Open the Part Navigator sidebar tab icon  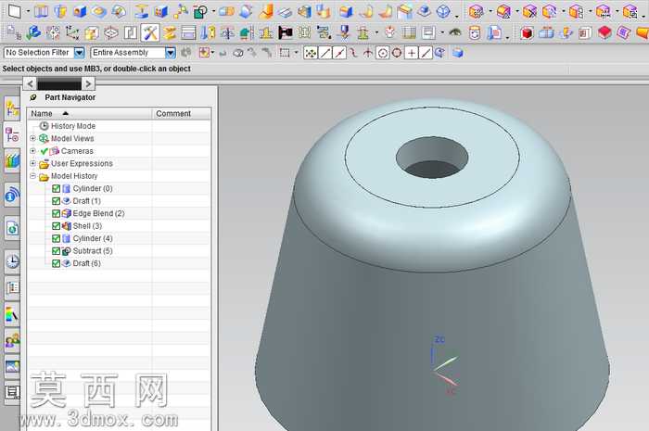tap(12, 134)
